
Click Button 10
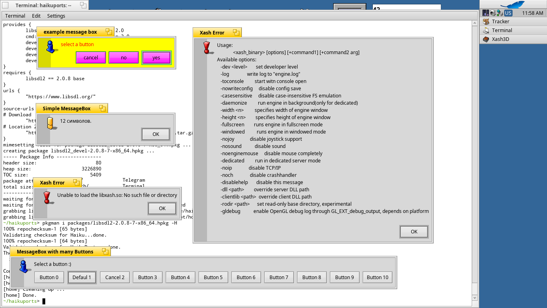(378, 278)
